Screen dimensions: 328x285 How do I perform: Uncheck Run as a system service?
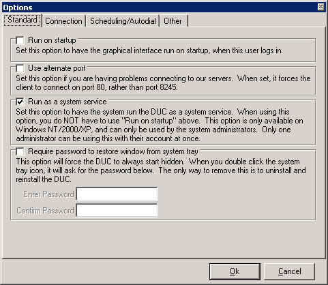[20, 102]
